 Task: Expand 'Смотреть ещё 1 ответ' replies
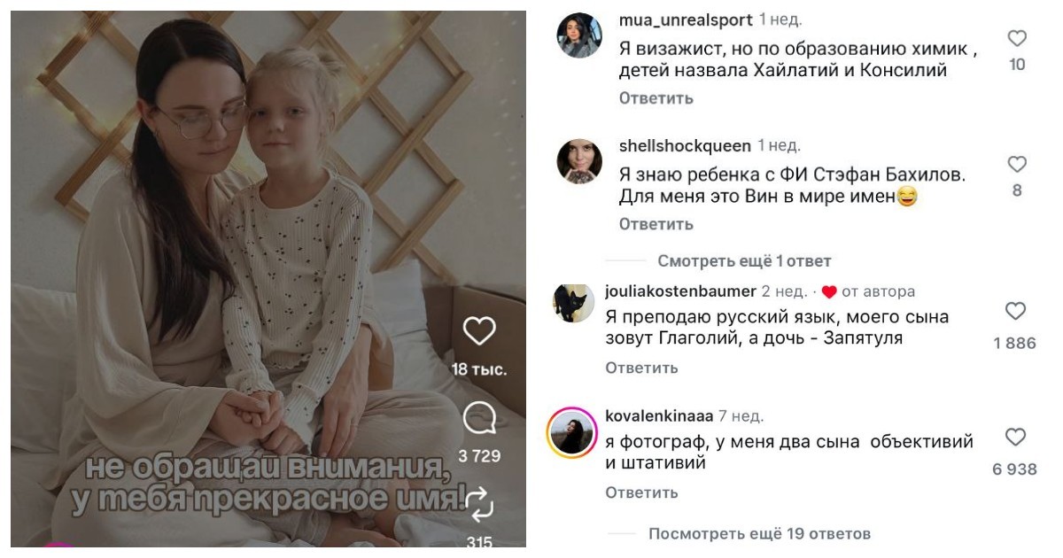point(744,261)
